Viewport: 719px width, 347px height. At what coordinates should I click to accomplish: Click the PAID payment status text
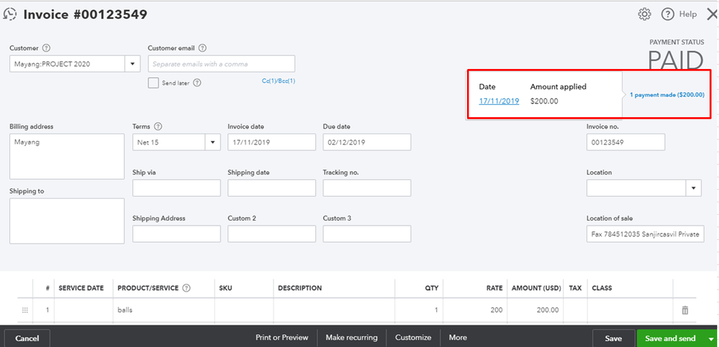pos(675,60)
